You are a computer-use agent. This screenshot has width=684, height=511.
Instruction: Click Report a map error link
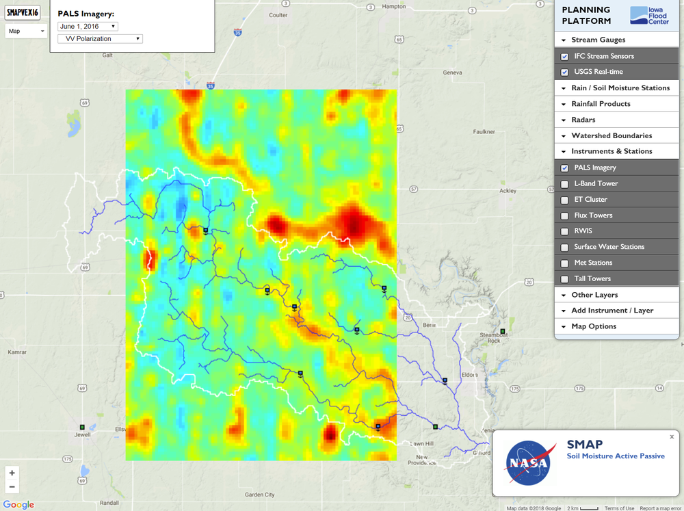pyautogui.click(x=661, y=508)
